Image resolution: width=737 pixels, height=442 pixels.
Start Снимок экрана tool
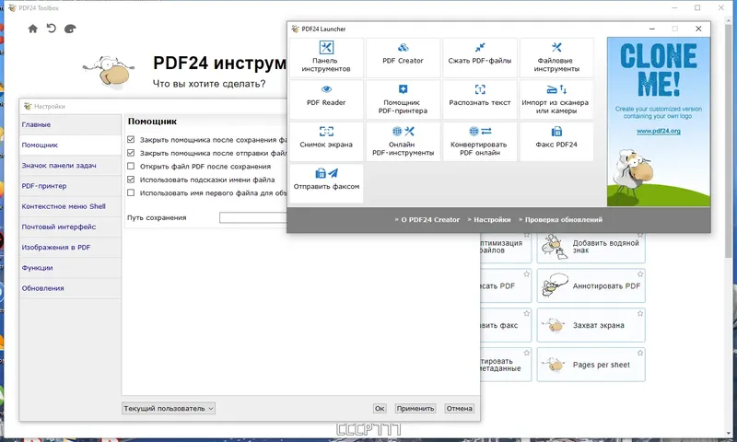pyautogui.click(x=326, y=141)
